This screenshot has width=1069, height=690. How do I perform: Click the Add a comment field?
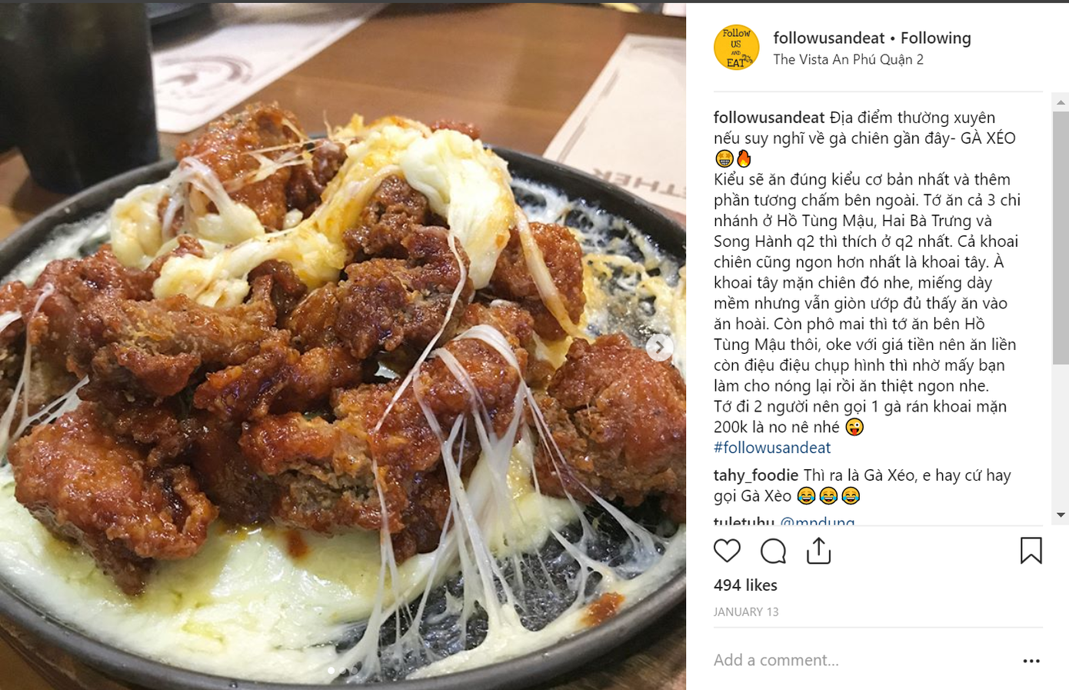[861, 660]
